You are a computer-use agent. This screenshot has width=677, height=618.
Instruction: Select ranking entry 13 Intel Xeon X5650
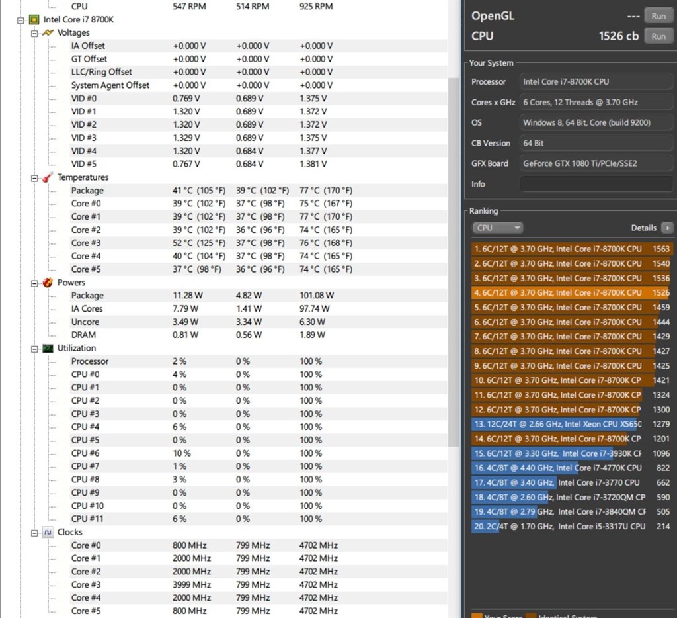(x=571, y=424)
